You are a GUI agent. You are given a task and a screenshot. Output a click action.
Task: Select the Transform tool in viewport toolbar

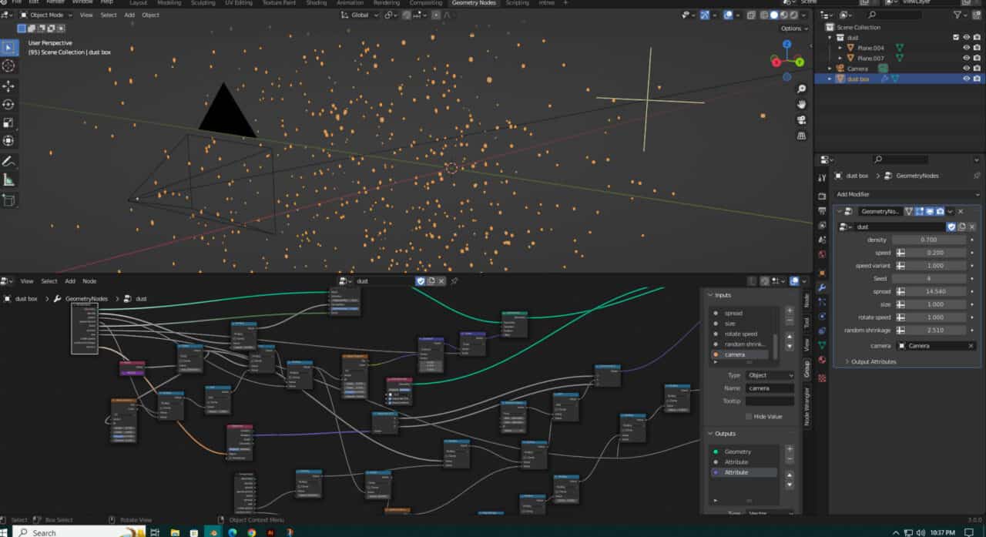(x=9, y=141)
